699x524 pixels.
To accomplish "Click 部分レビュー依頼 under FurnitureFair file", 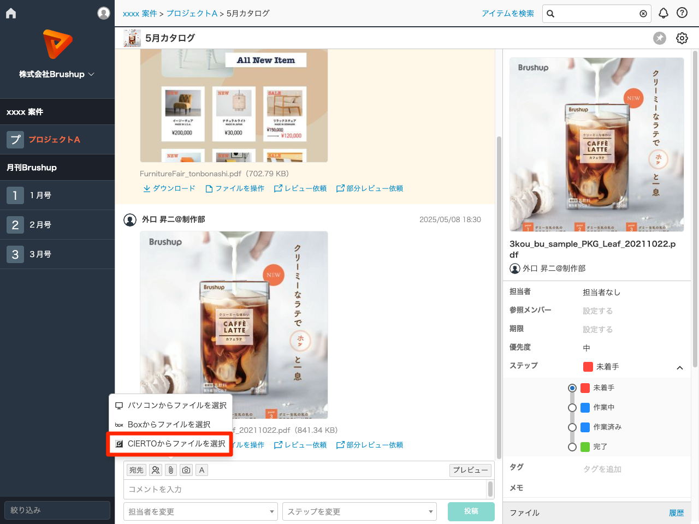I will [370, 188].
